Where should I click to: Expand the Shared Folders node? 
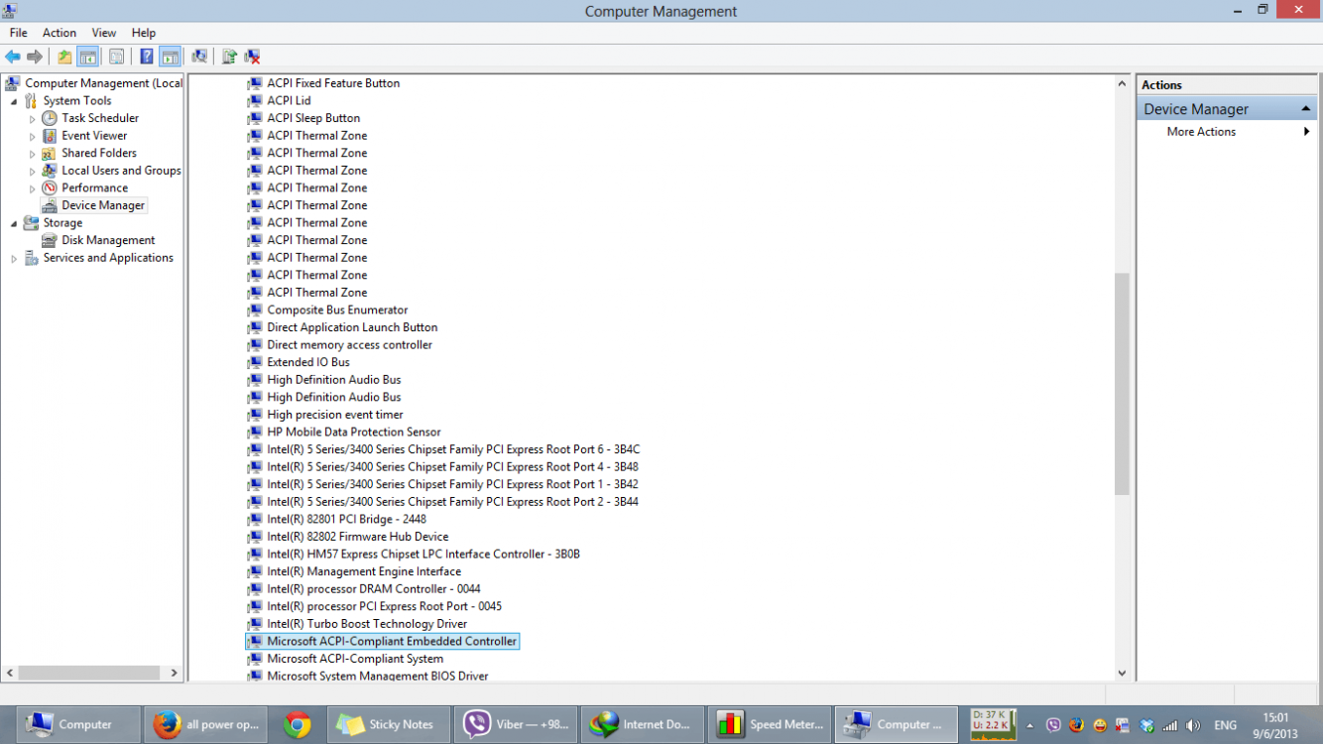[32, 154]
